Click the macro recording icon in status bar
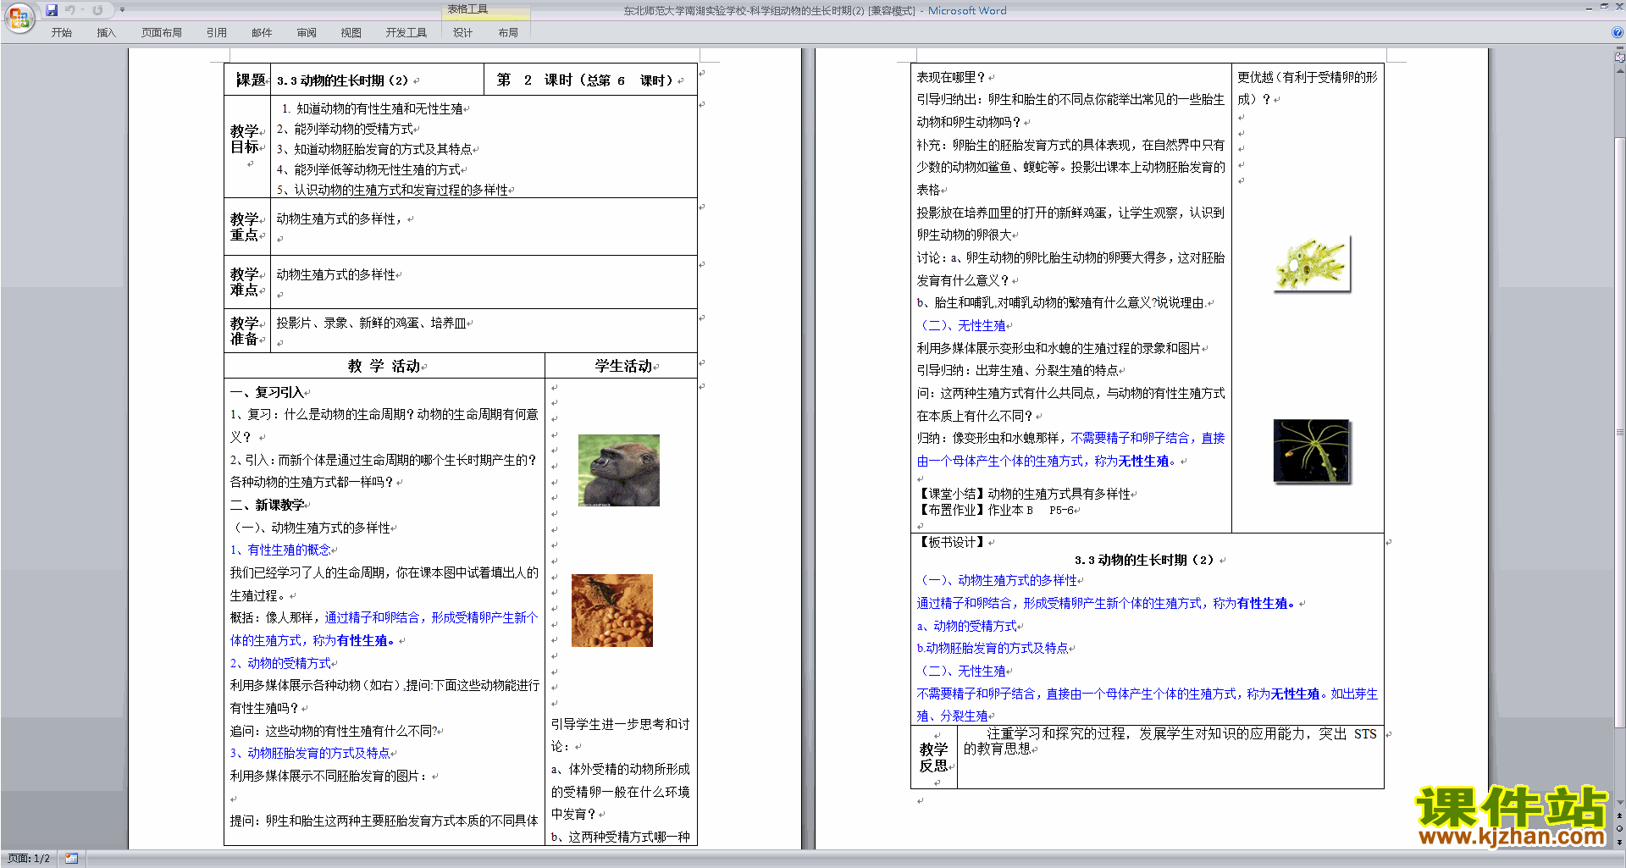This screenshot has height=868, width=1626. tap(71, 859)
